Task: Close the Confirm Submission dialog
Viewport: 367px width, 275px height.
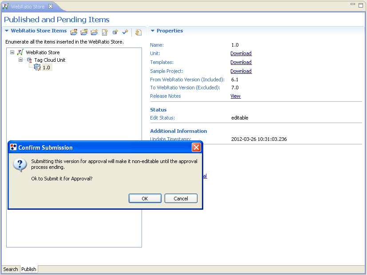Action: [196, 147]
